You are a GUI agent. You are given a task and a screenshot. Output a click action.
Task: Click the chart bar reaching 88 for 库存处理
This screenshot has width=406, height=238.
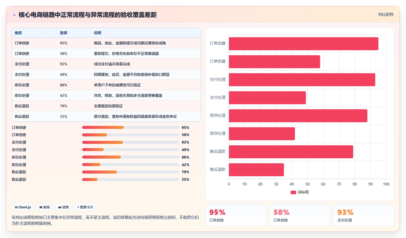click(x=298, y=116)
